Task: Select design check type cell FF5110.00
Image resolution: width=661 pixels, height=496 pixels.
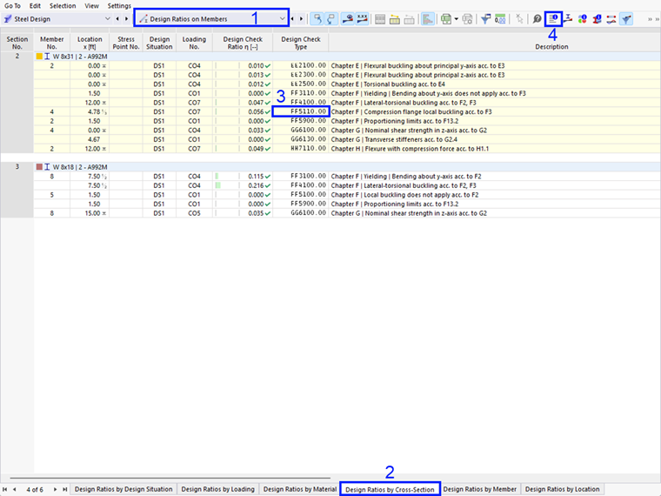Action: (x=301, y=111)
